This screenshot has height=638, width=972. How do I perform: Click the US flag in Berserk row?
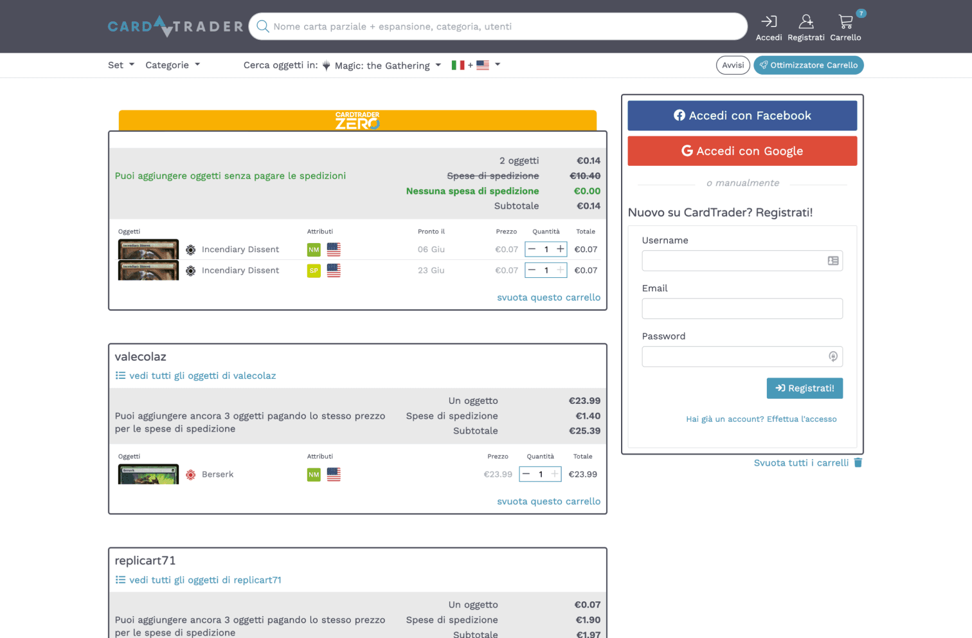[x=334, y=475]
